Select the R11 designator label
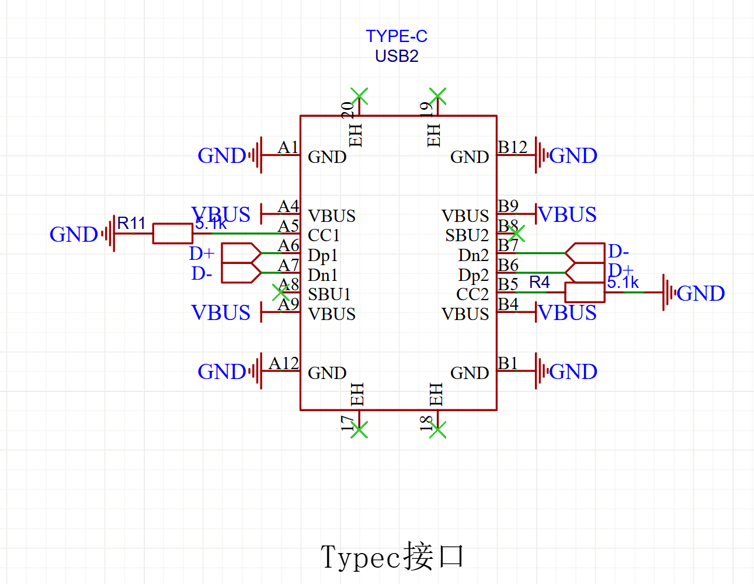 (131, 223)
